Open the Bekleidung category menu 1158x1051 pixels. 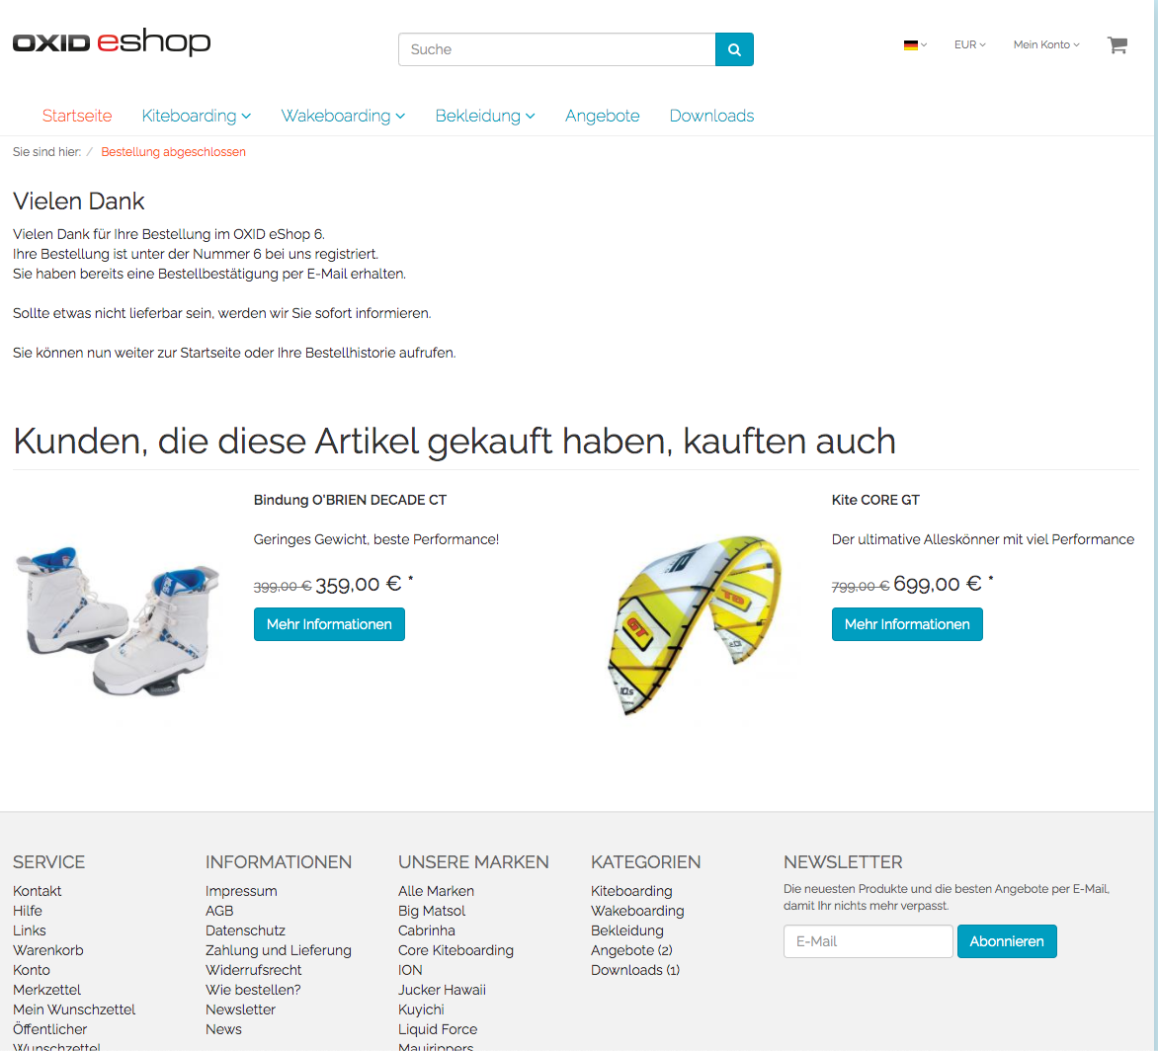click(485, 116)
